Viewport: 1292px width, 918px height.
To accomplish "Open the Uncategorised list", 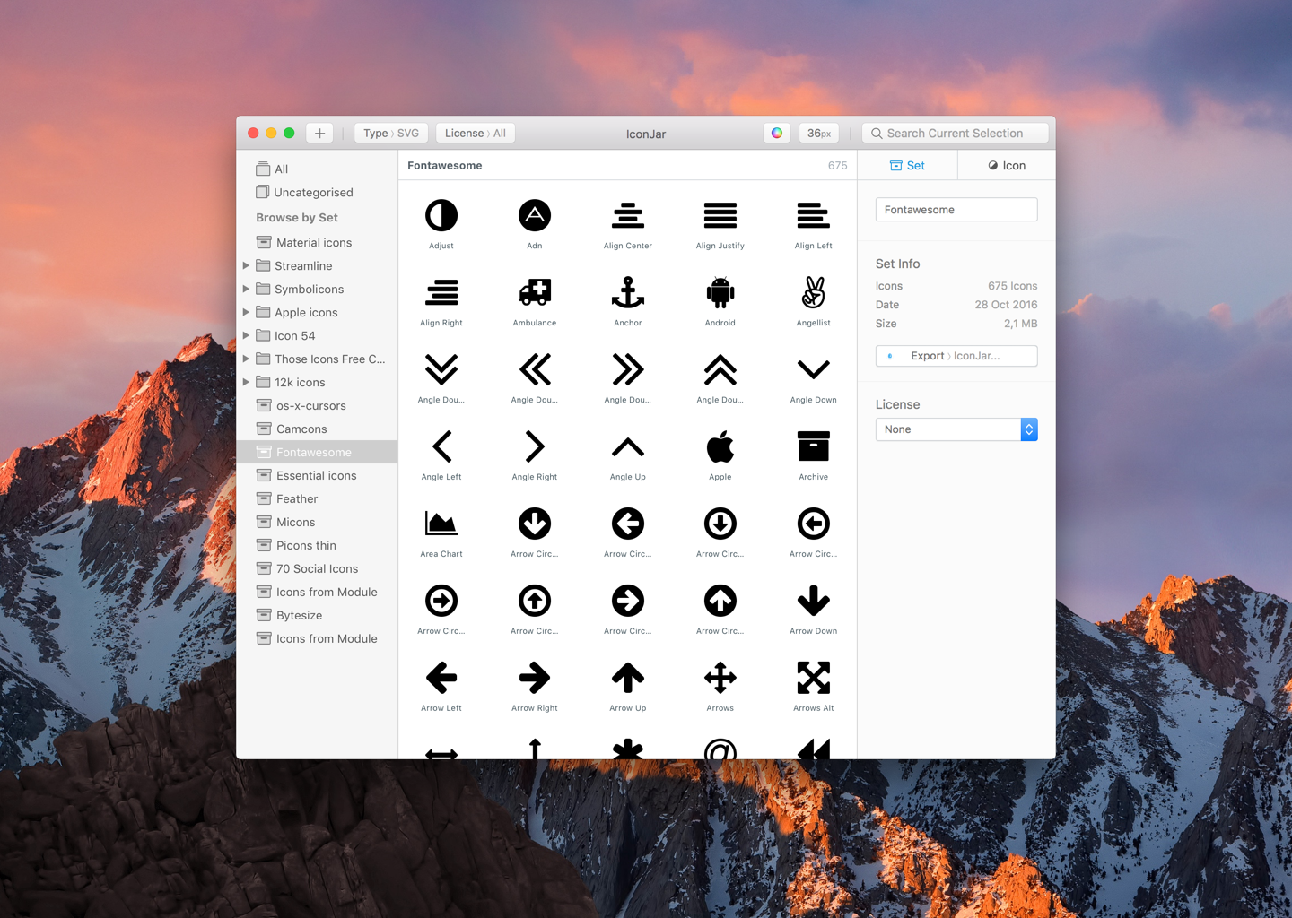I will 318,193.
